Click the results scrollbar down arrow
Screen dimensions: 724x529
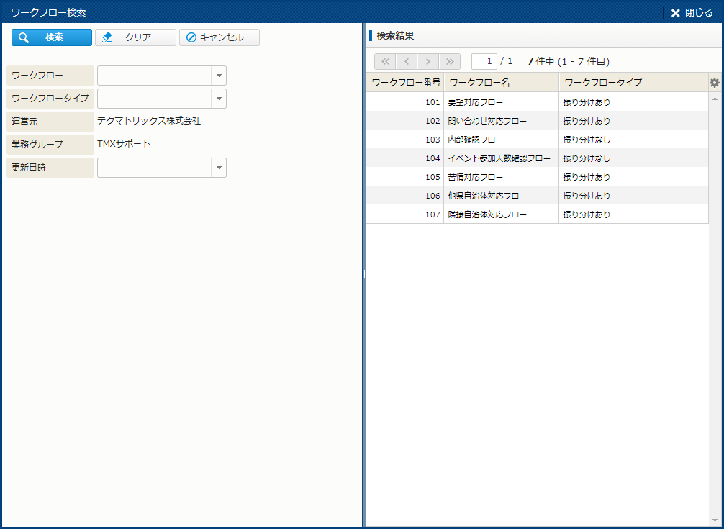[x=715, y=520]
